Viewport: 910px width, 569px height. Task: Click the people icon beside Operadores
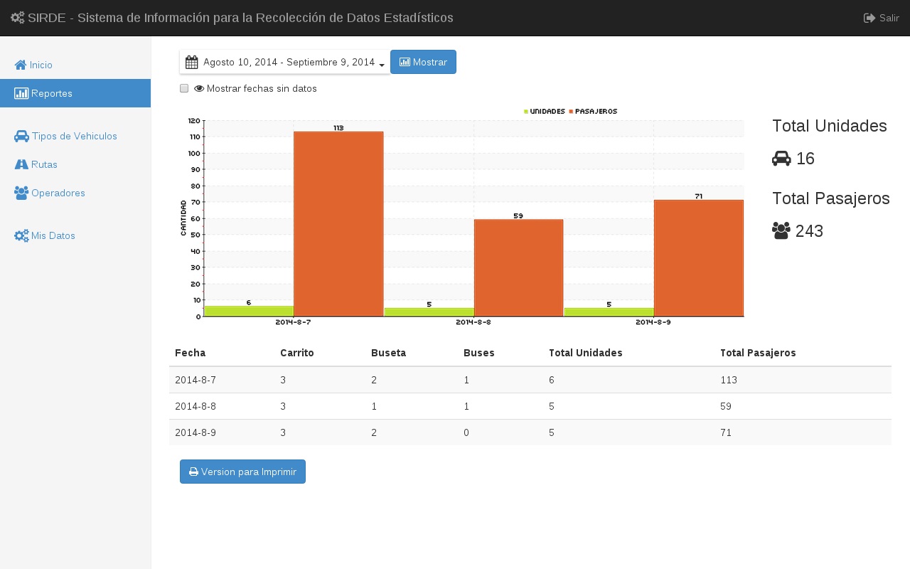pos(21,193)
